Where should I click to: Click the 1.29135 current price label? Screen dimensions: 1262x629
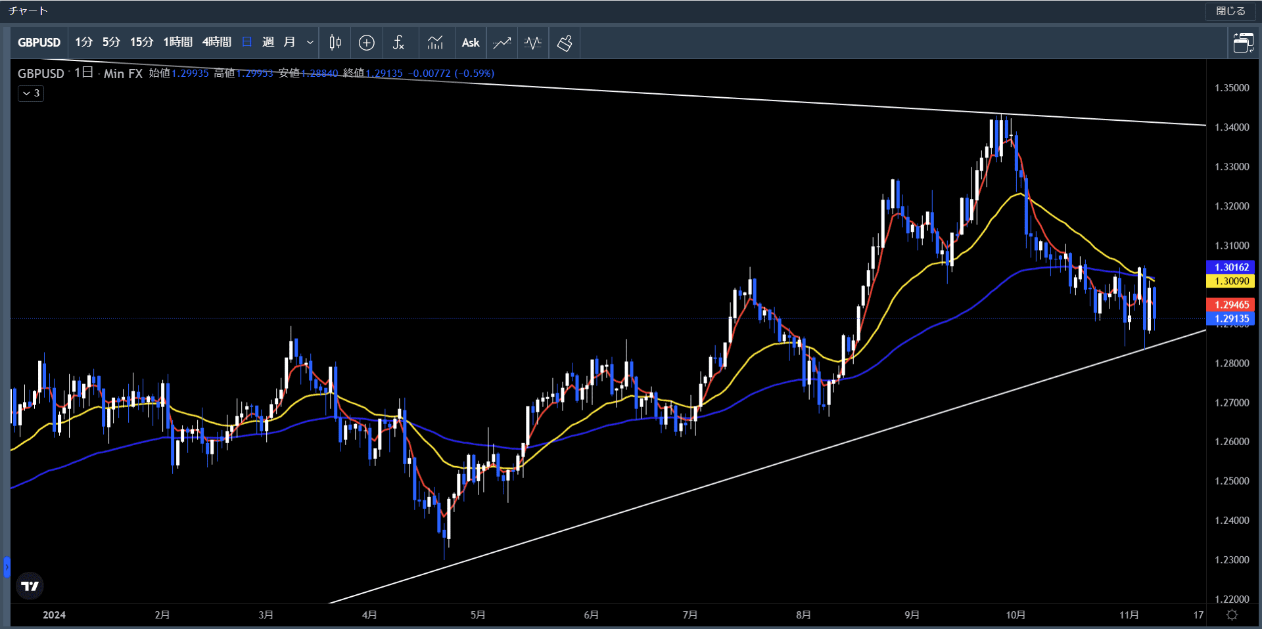coord(1231,318)
